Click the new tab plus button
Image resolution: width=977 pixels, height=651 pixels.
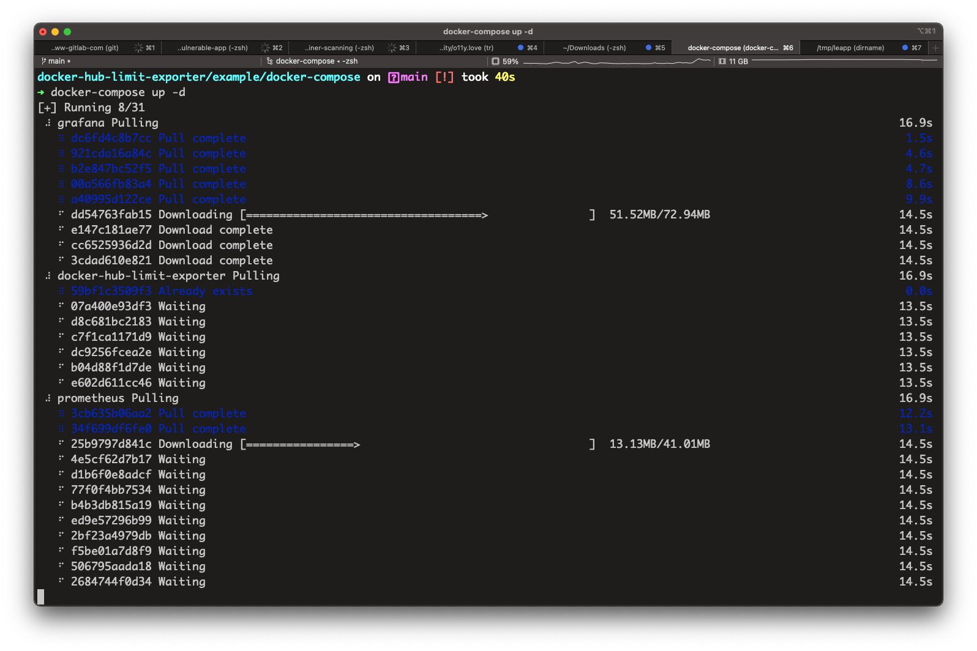(935, 48)
